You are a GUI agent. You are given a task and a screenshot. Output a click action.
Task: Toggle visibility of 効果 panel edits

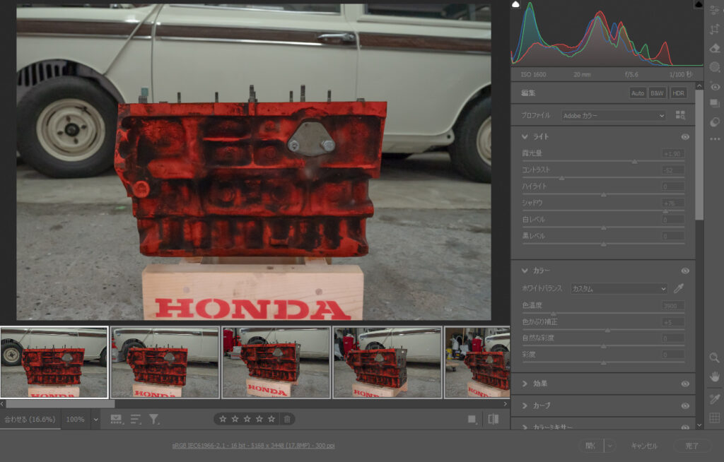685,384
